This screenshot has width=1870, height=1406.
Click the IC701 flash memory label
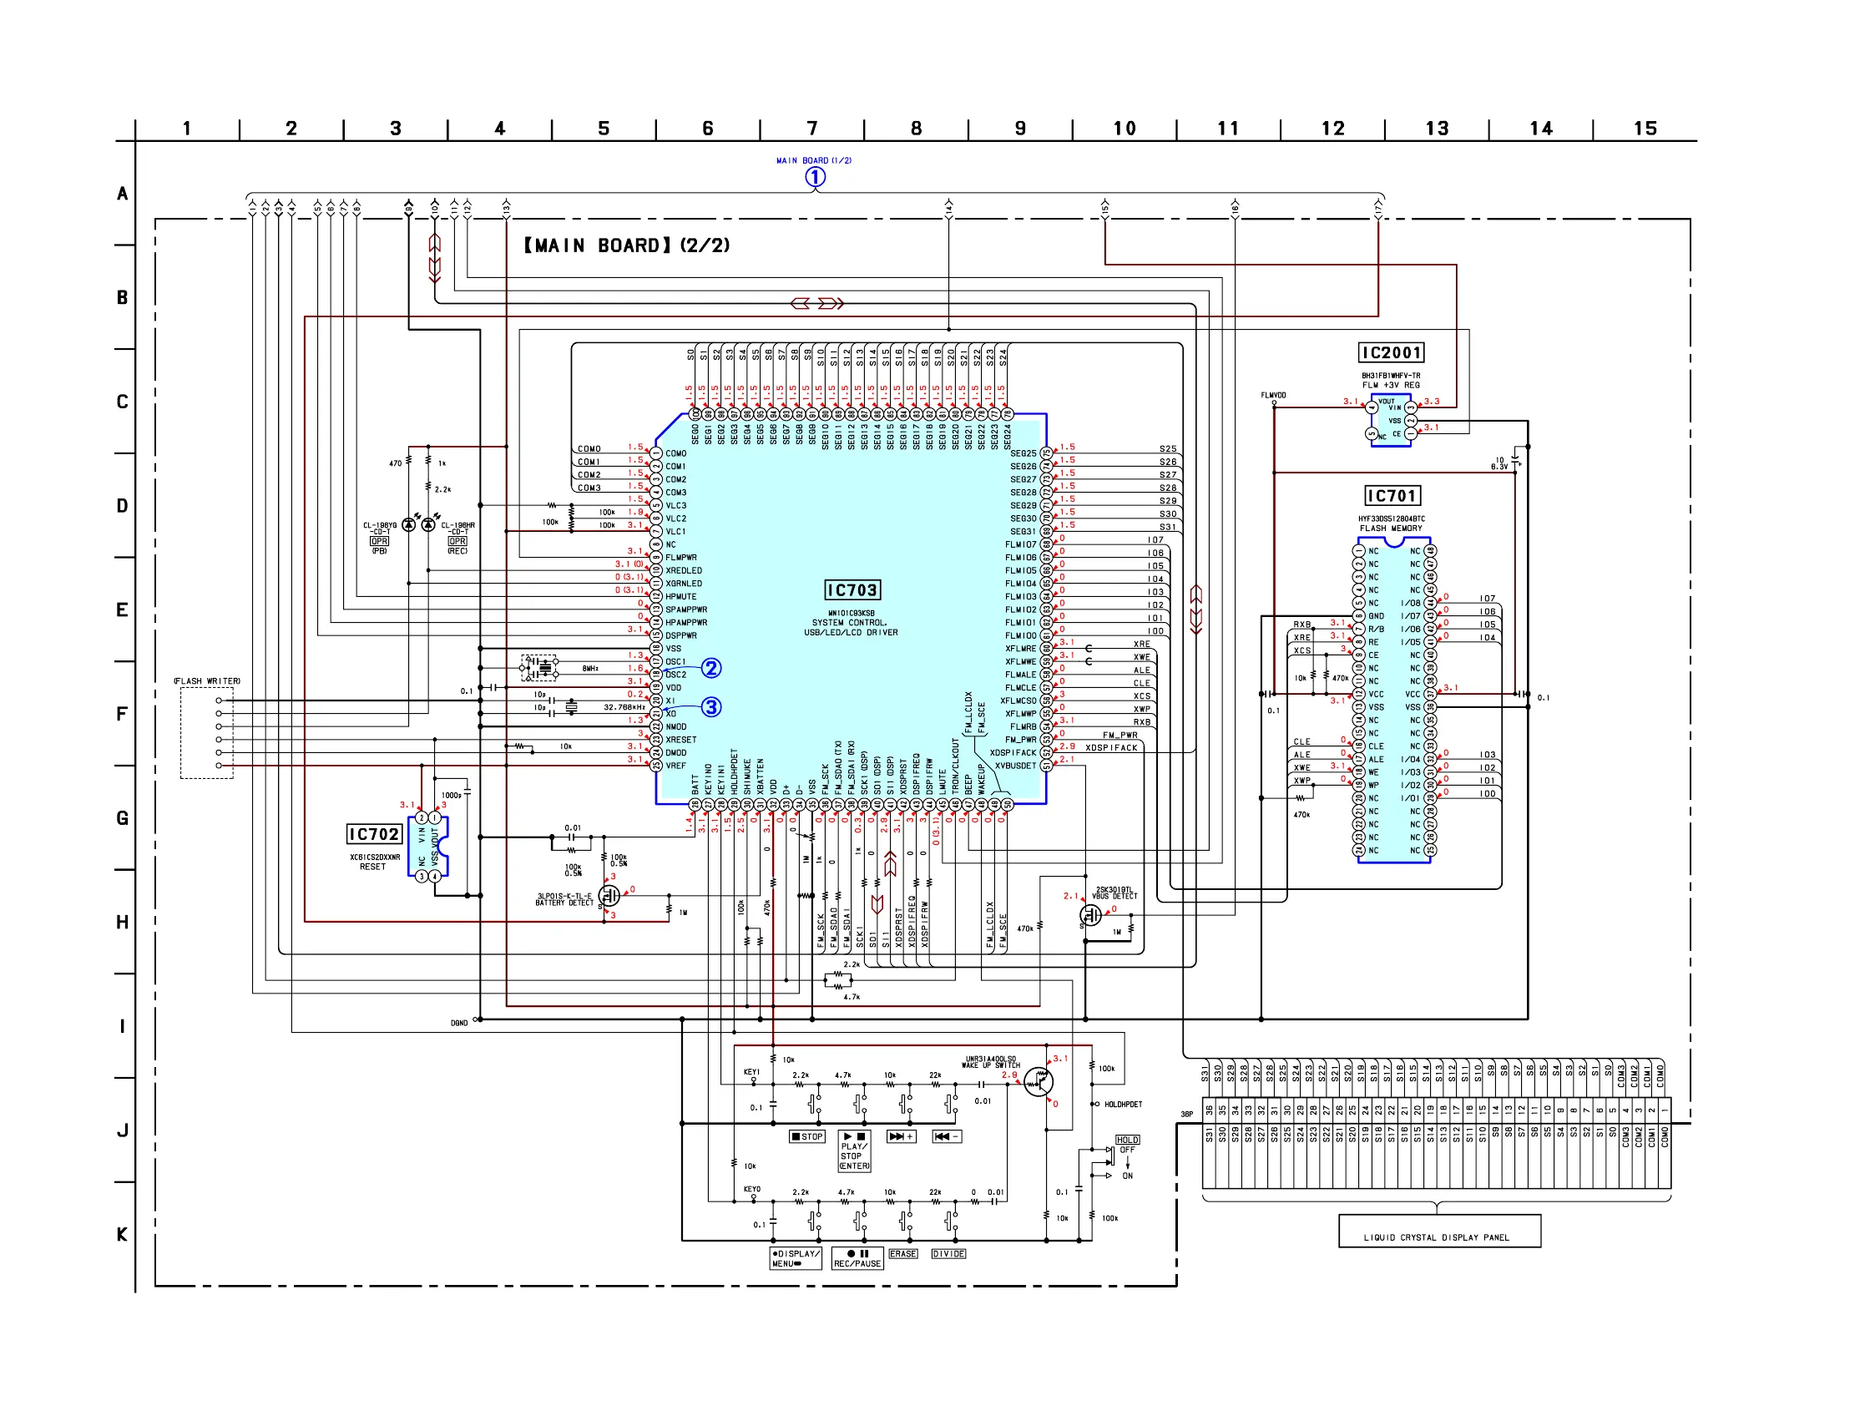tap(1392, 496)
